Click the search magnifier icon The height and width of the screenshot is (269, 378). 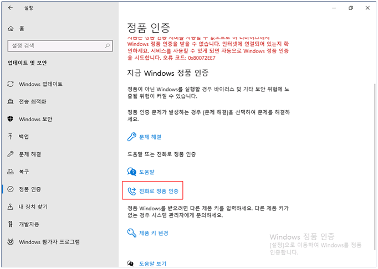(x=108, y=45)
